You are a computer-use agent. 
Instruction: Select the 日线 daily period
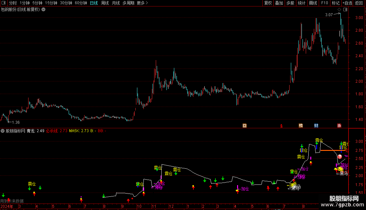94,3
